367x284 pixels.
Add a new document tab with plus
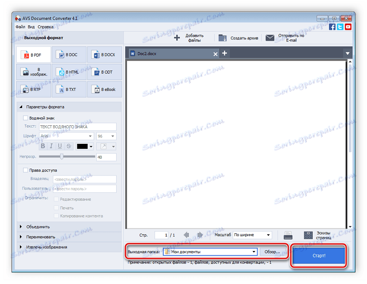(225, 53)
